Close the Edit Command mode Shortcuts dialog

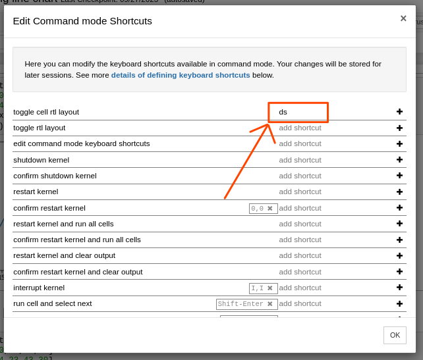click(403, 18)
